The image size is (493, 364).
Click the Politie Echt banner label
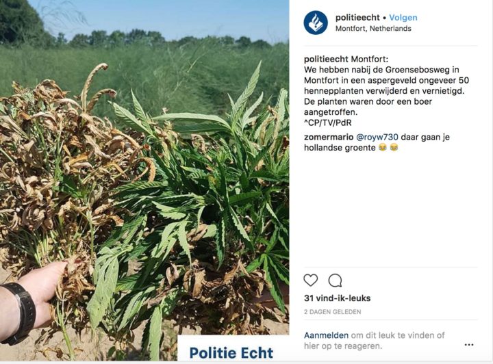pos(231,353)
